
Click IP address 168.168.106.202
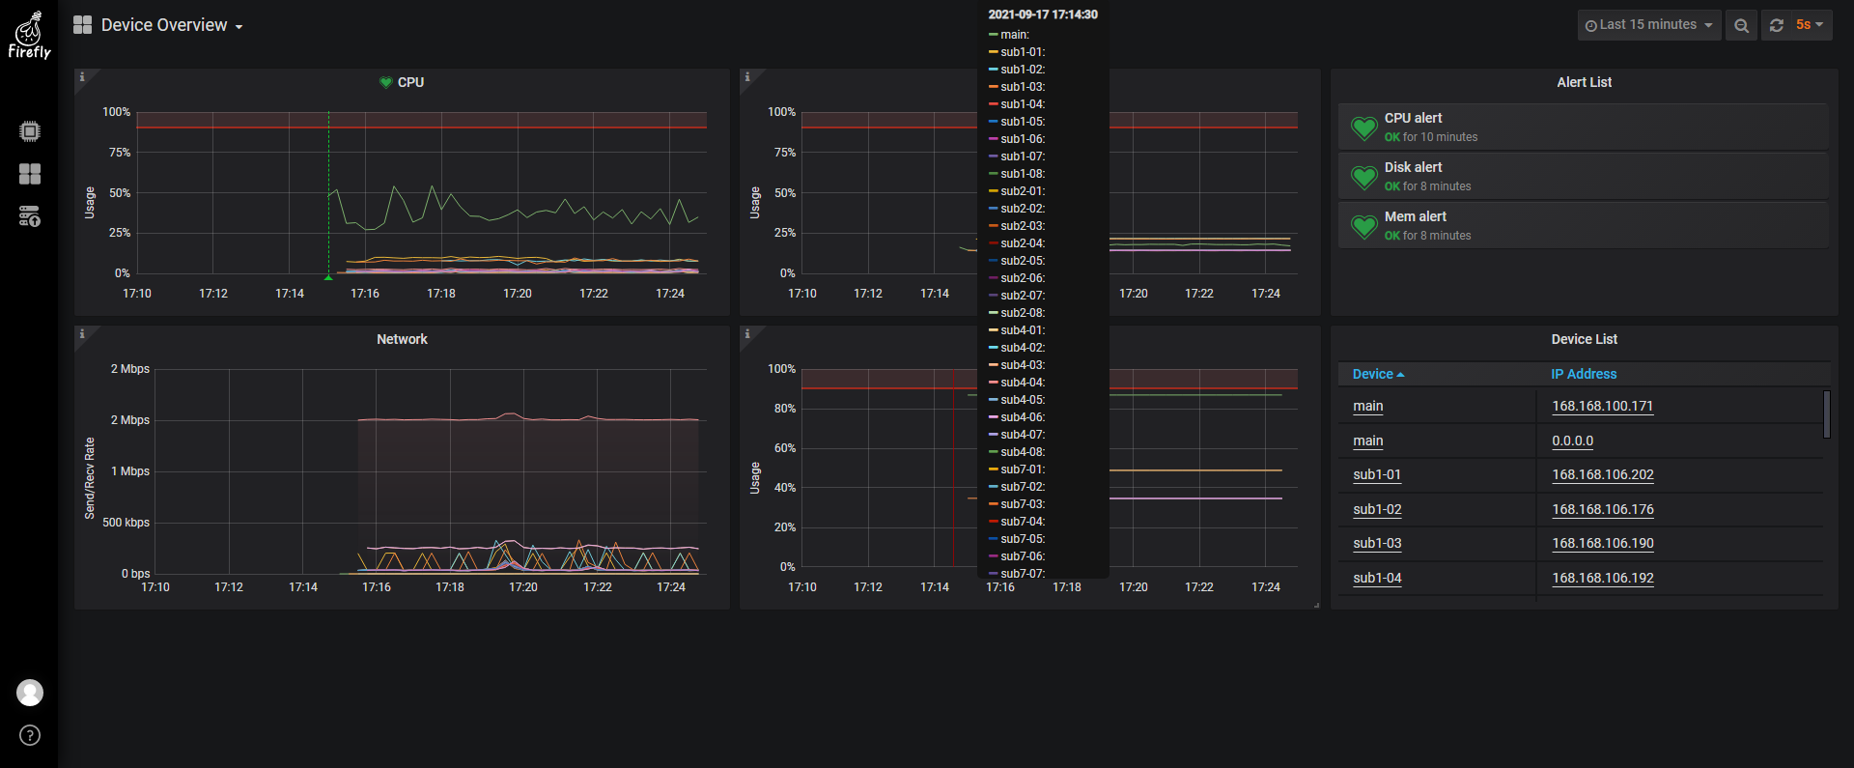1602,474
